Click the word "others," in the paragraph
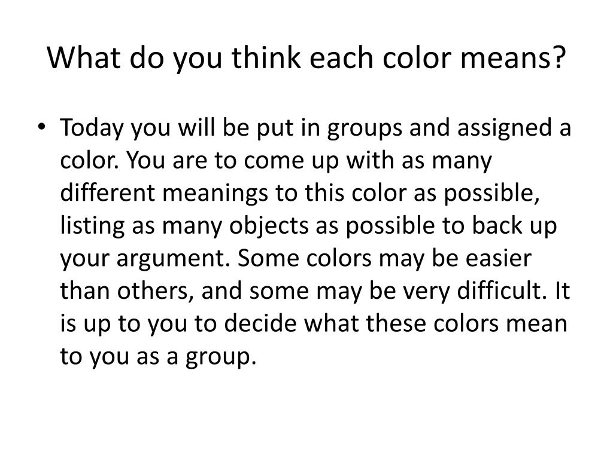 click(155, 292)
